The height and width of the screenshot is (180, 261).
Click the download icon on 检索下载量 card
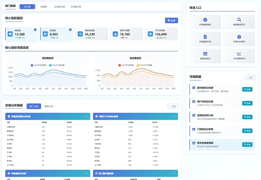tap(115, 34)
